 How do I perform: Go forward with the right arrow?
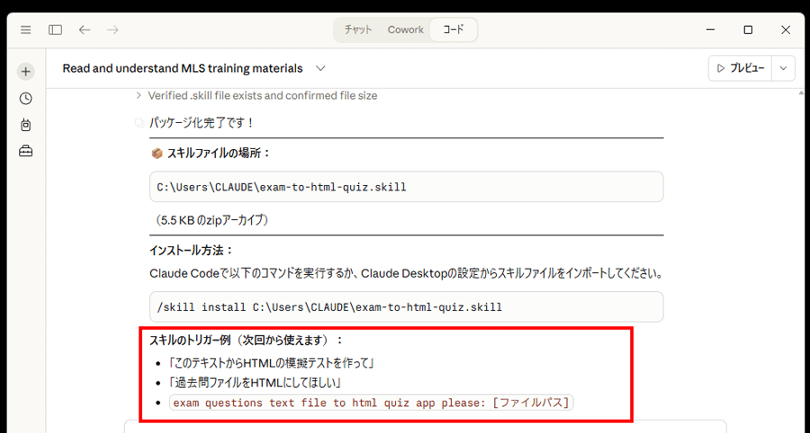click(112, 30)
